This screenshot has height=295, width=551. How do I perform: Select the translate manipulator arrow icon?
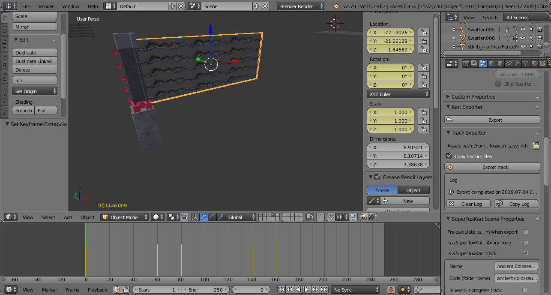[x=204, y=217]
